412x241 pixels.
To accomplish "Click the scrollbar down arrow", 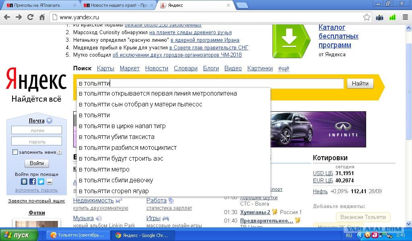I will 409,224.
